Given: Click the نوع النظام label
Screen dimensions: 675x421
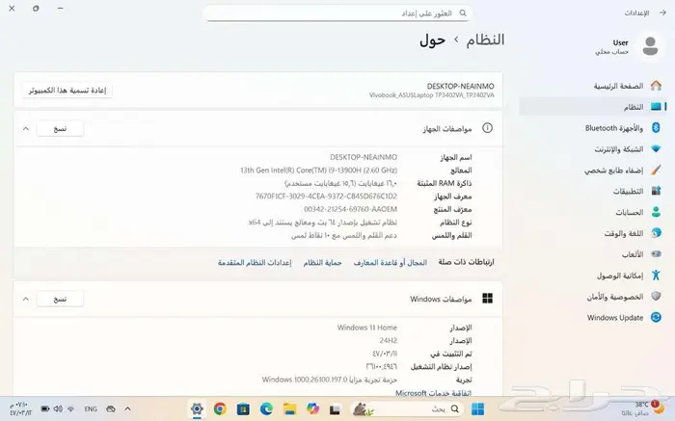Looking at the screenshot, I should pyautogui.click(x=455, y=223).
